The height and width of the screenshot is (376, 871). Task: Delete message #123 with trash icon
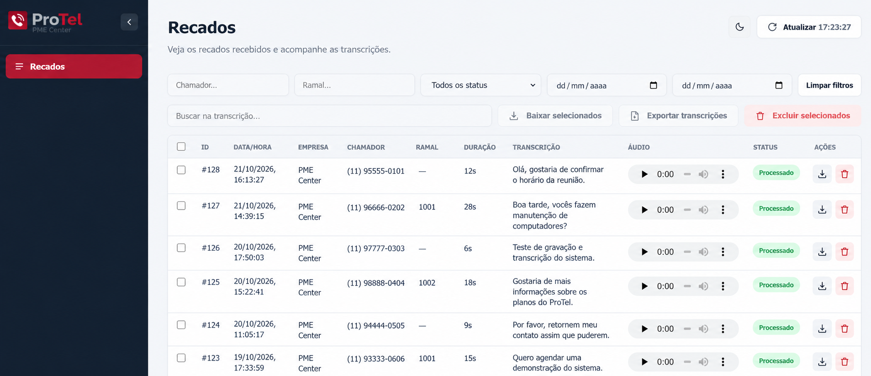845,362
